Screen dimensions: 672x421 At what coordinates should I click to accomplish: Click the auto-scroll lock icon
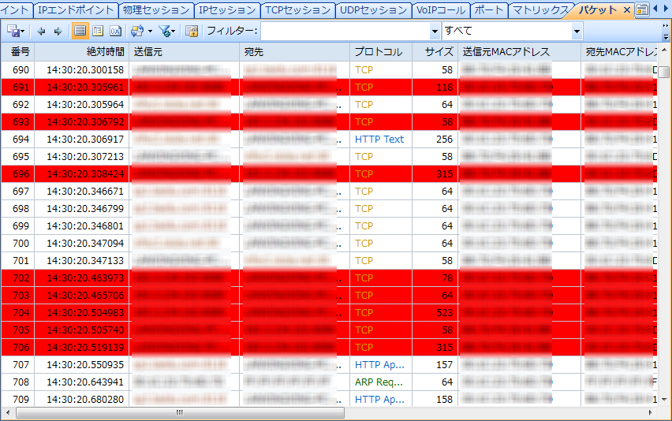(x=191, y=31)
